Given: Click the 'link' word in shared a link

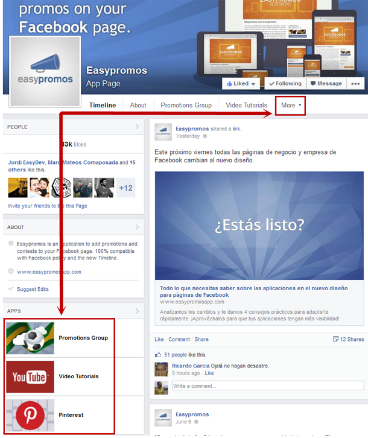Looking at the screenshot, I should coord(236,129).
